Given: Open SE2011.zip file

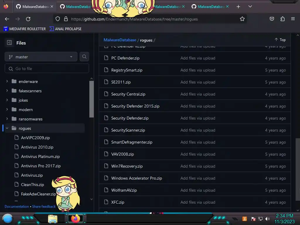Looking at the screenshot, I should [121, 82].
